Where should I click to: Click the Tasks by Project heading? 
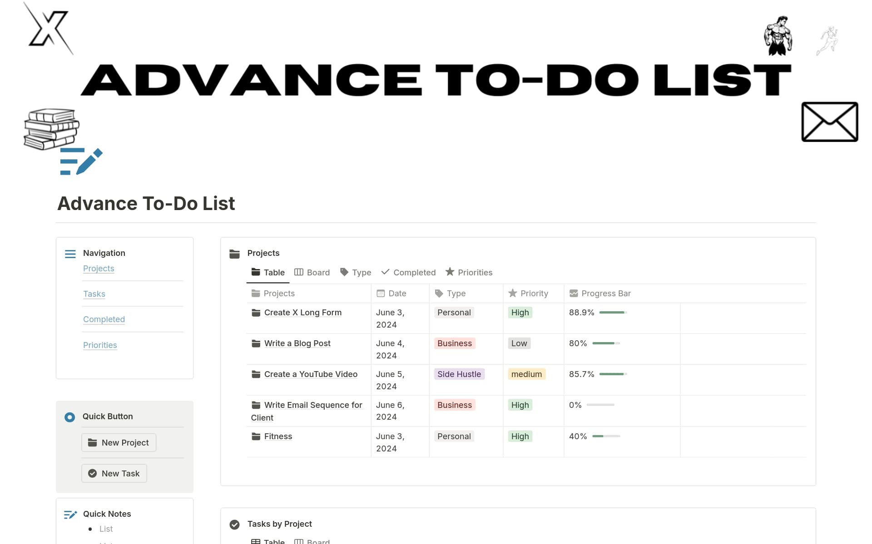[x=280, y=524]
